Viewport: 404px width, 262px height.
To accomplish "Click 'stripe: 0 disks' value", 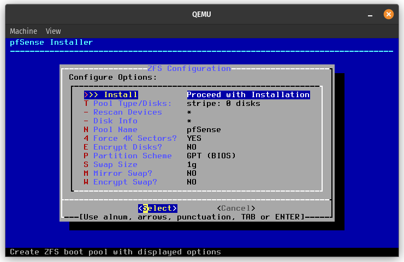I will 224,104.
